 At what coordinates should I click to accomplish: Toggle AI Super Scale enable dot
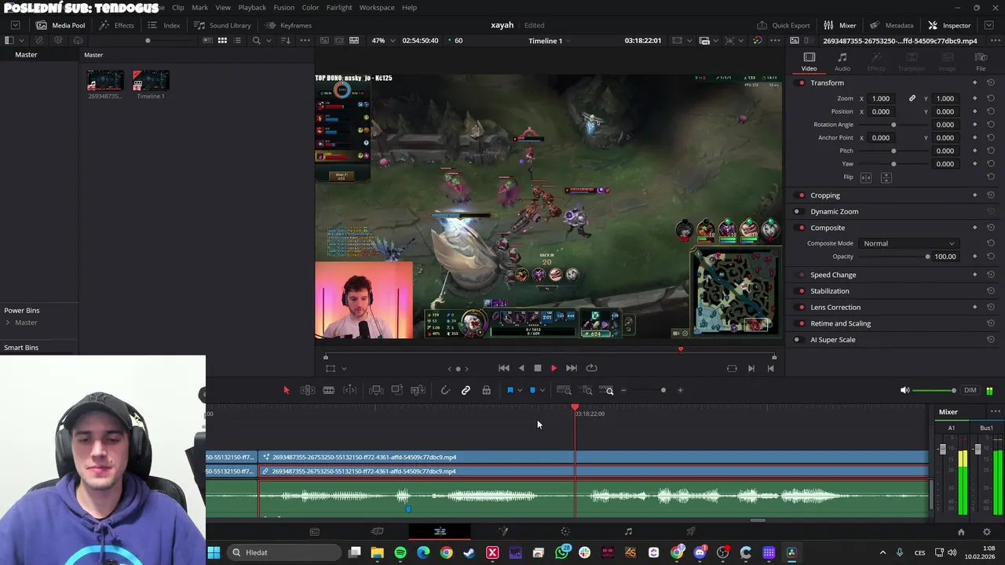pyautogui.click(x=797, y=340)
